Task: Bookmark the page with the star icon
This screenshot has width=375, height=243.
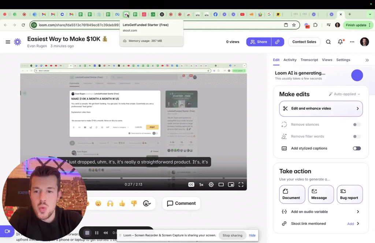Action: click(294, 25)
